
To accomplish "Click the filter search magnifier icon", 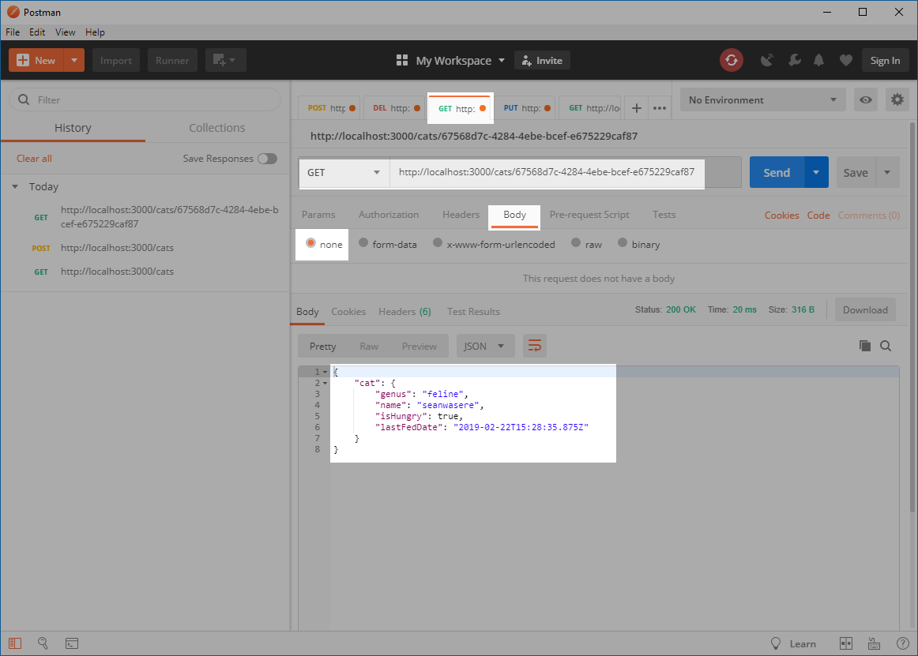I will coord(24,100).
